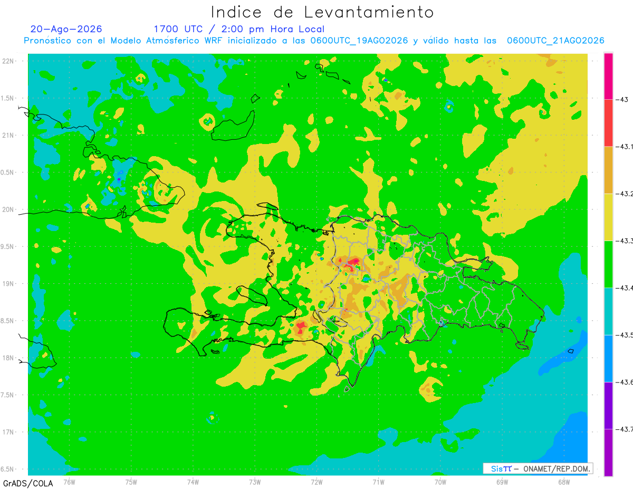Click the '19N' latitude label

tap(8, 284)
